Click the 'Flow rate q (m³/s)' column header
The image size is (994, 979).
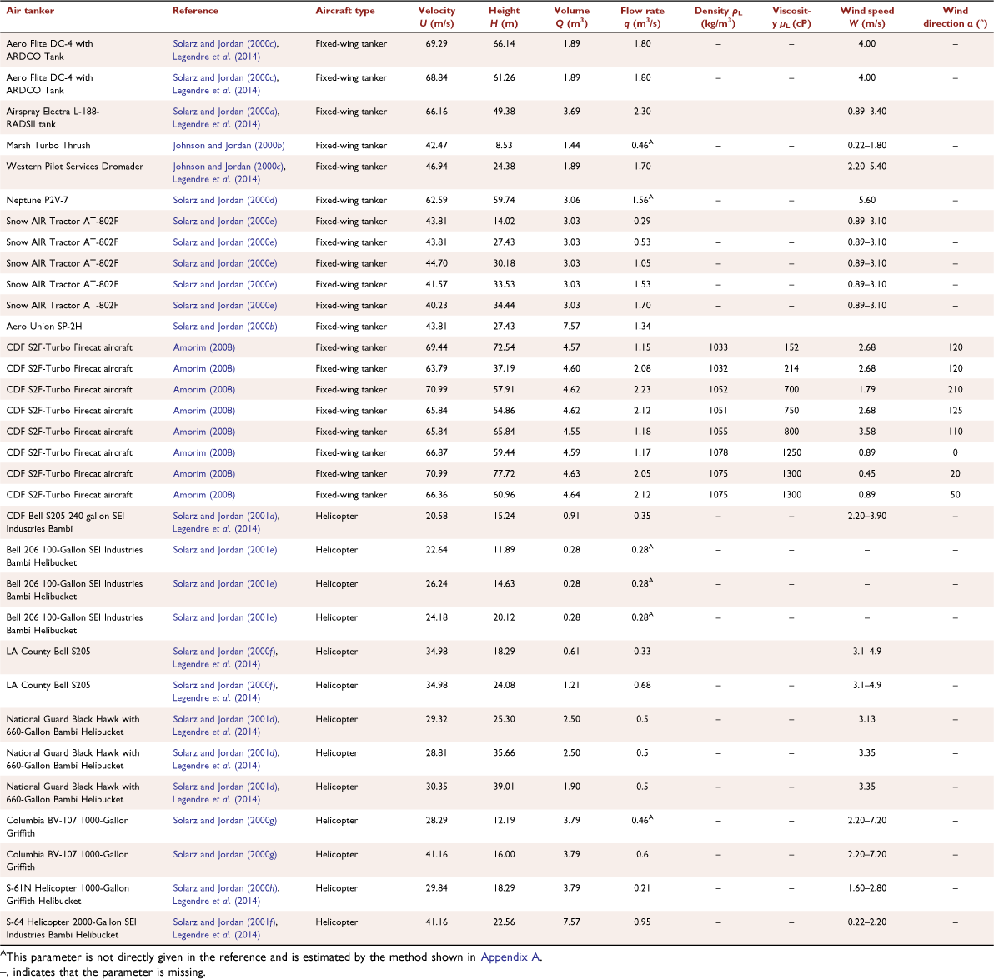(x=642, y=17)
